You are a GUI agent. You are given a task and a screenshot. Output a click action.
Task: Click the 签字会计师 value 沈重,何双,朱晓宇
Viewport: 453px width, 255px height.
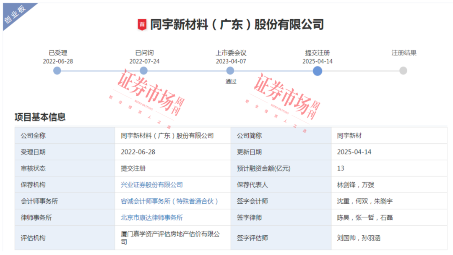click(364, 201)
